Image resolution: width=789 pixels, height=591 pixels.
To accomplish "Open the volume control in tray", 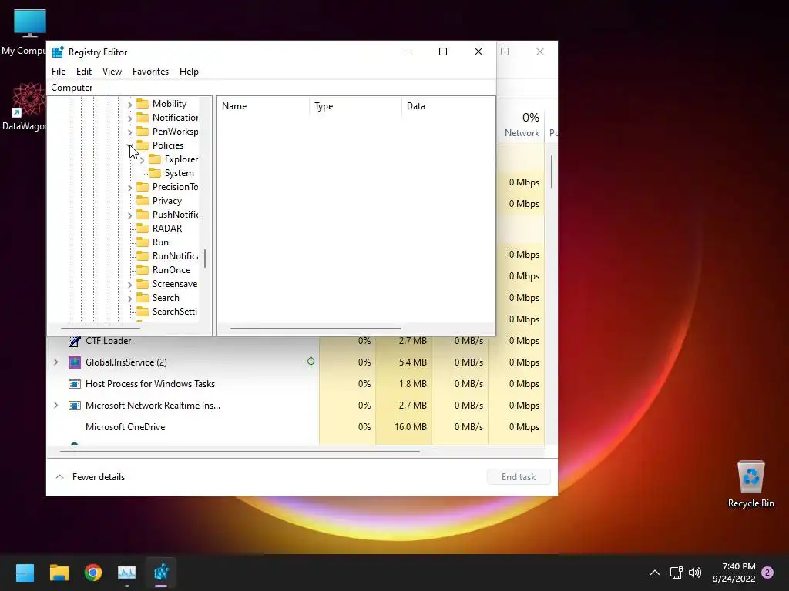I will tap(695, 573).
